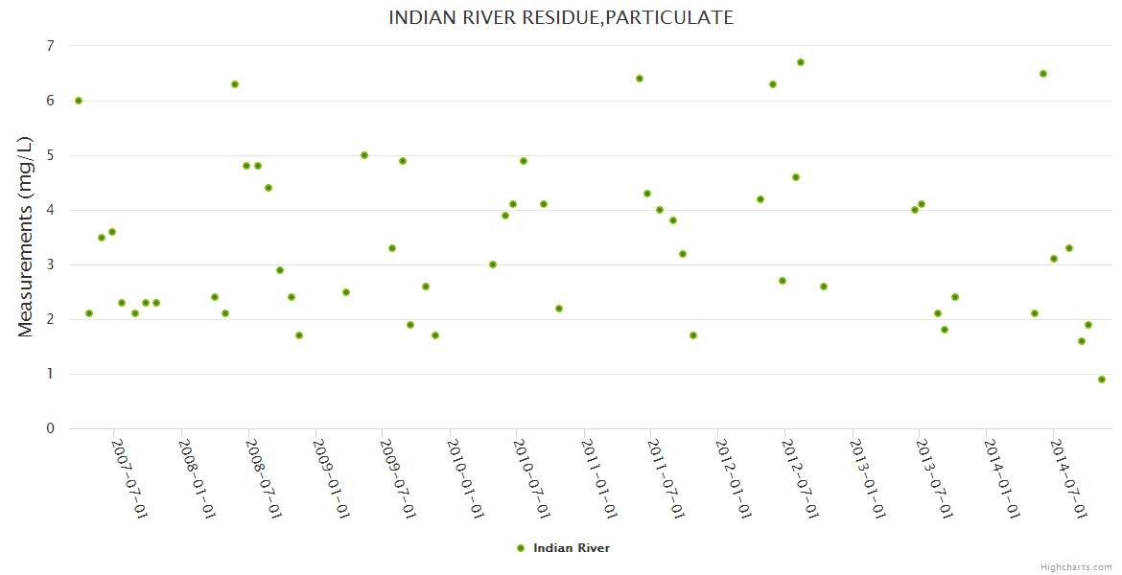Click the y-axis tick label 7
Screen dimensions: 1122x575
pos(50,46)
